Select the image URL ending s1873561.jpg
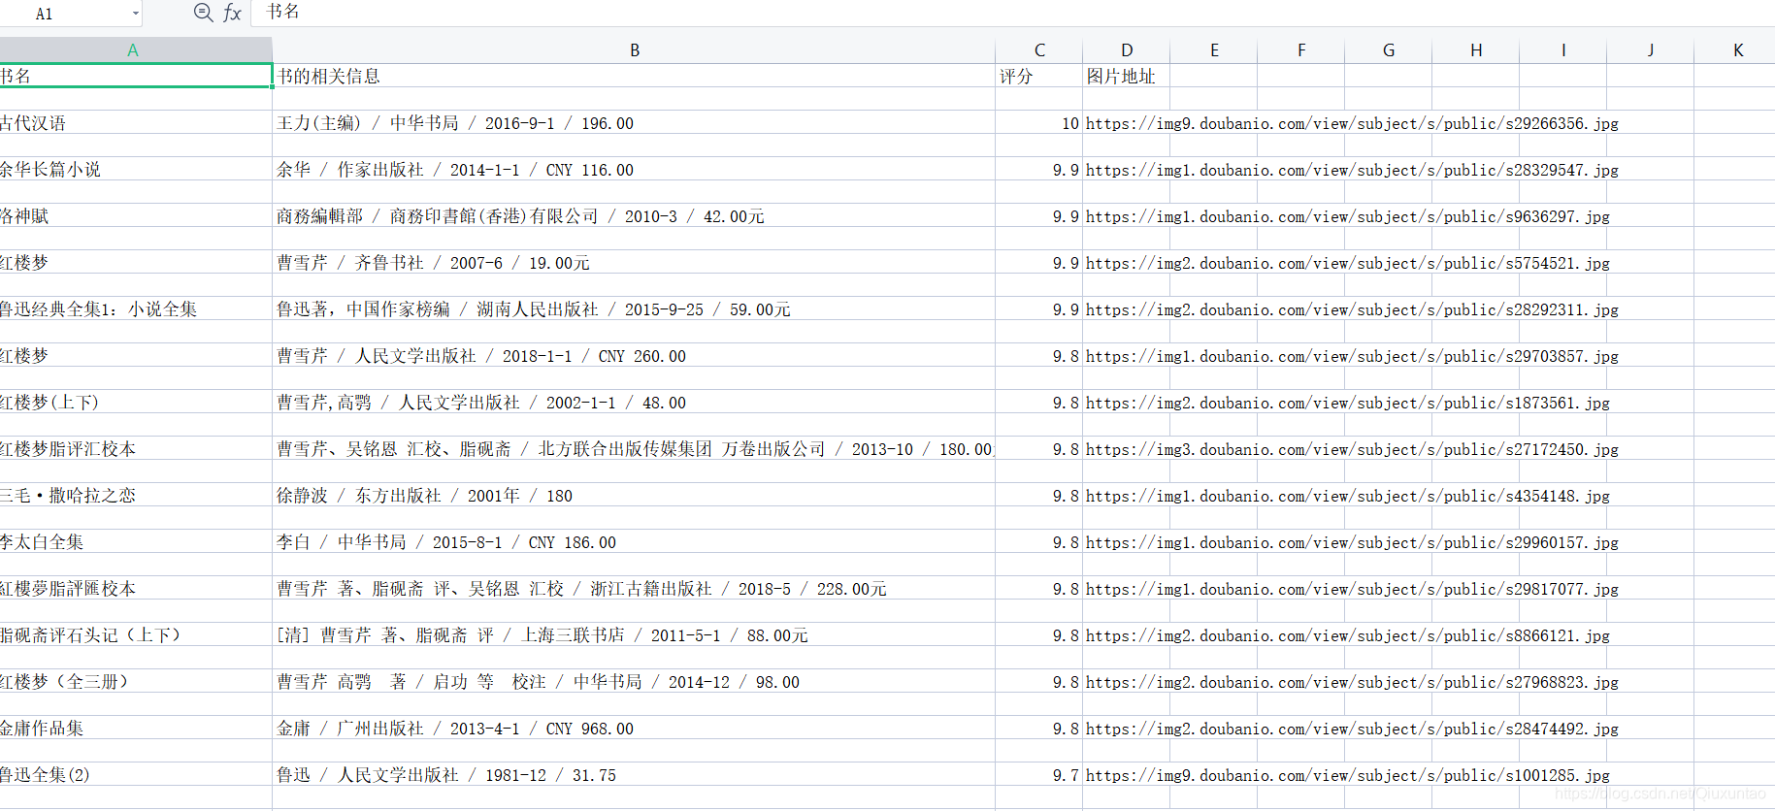 pyautogui.click(x=1348, y=403)
